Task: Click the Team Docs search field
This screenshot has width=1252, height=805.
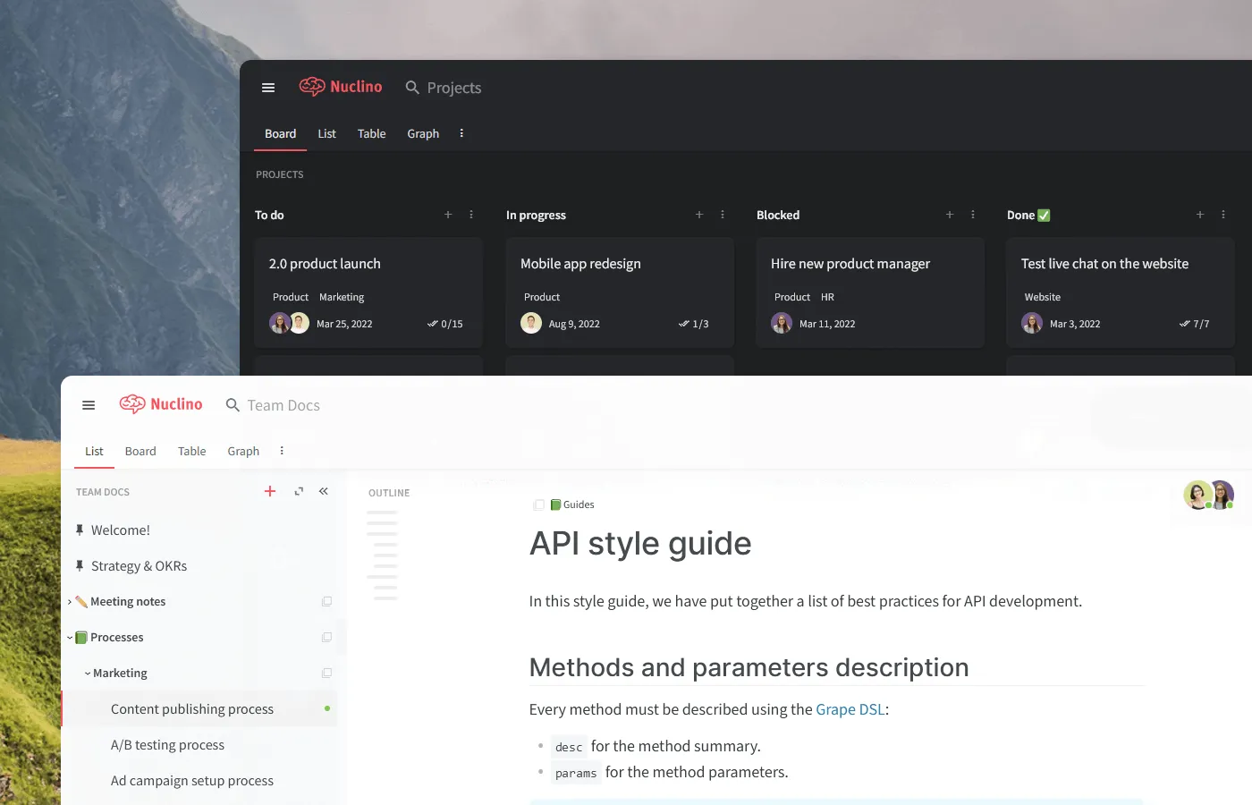Action: 273,405
